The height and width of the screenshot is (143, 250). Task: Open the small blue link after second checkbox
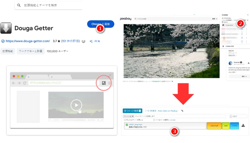tap(172, 120)
